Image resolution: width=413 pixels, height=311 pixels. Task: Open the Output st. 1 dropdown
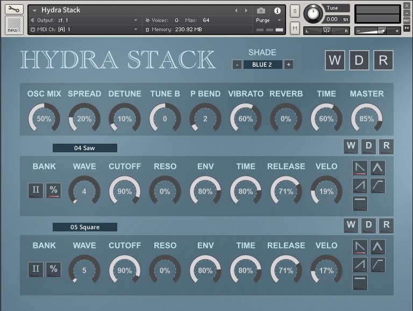(x=136, y=20)
